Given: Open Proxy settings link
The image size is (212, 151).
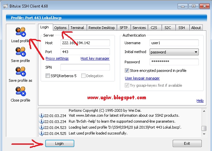Looking at the screenshot, I should tap(57, 58).
